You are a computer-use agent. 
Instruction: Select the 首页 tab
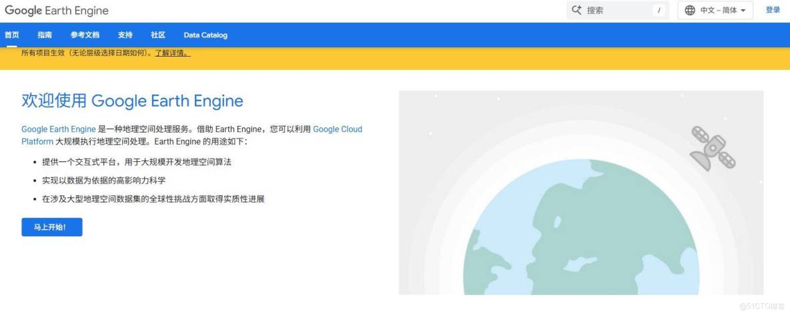point(12,35)
